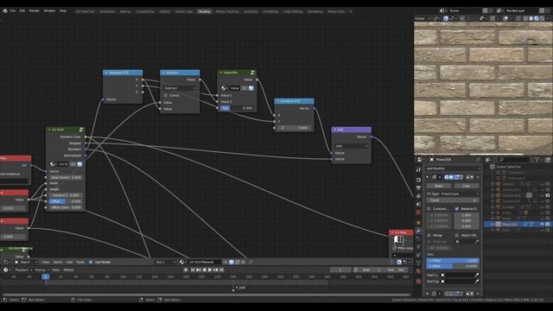Adjust the Fac slider on Value Mix node
Viewport: 553px width, 311px height.
(237, 108)
